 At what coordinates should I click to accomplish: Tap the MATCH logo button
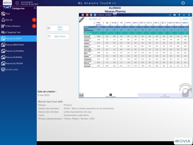tap(7, 3)
